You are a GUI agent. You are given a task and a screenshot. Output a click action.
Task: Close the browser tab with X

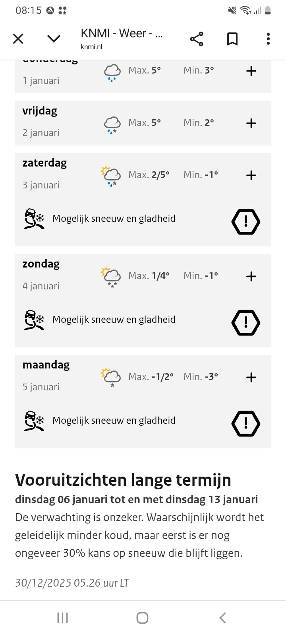click(x=18, y=39)
